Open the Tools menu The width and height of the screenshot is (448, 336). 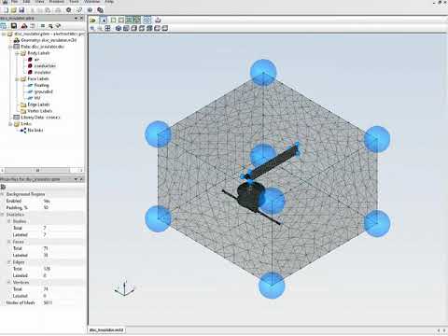click(74, 2)
